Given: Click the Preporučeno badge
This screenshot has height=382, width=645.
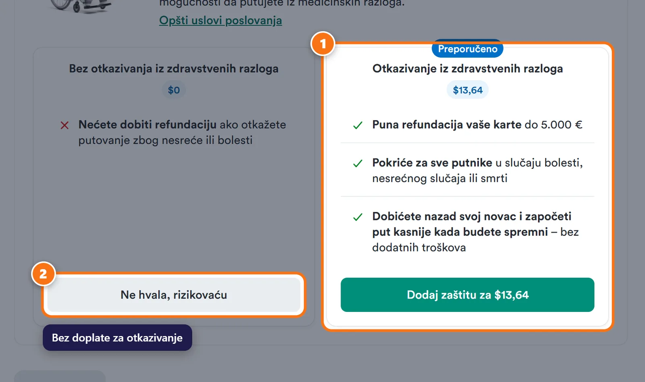Looking at the screenshot, I should pos(468,49).
